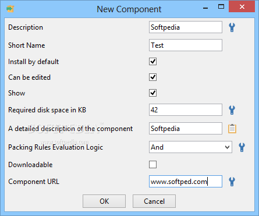
Task: Disable the Show checkbox
Action: coord(152,93)
